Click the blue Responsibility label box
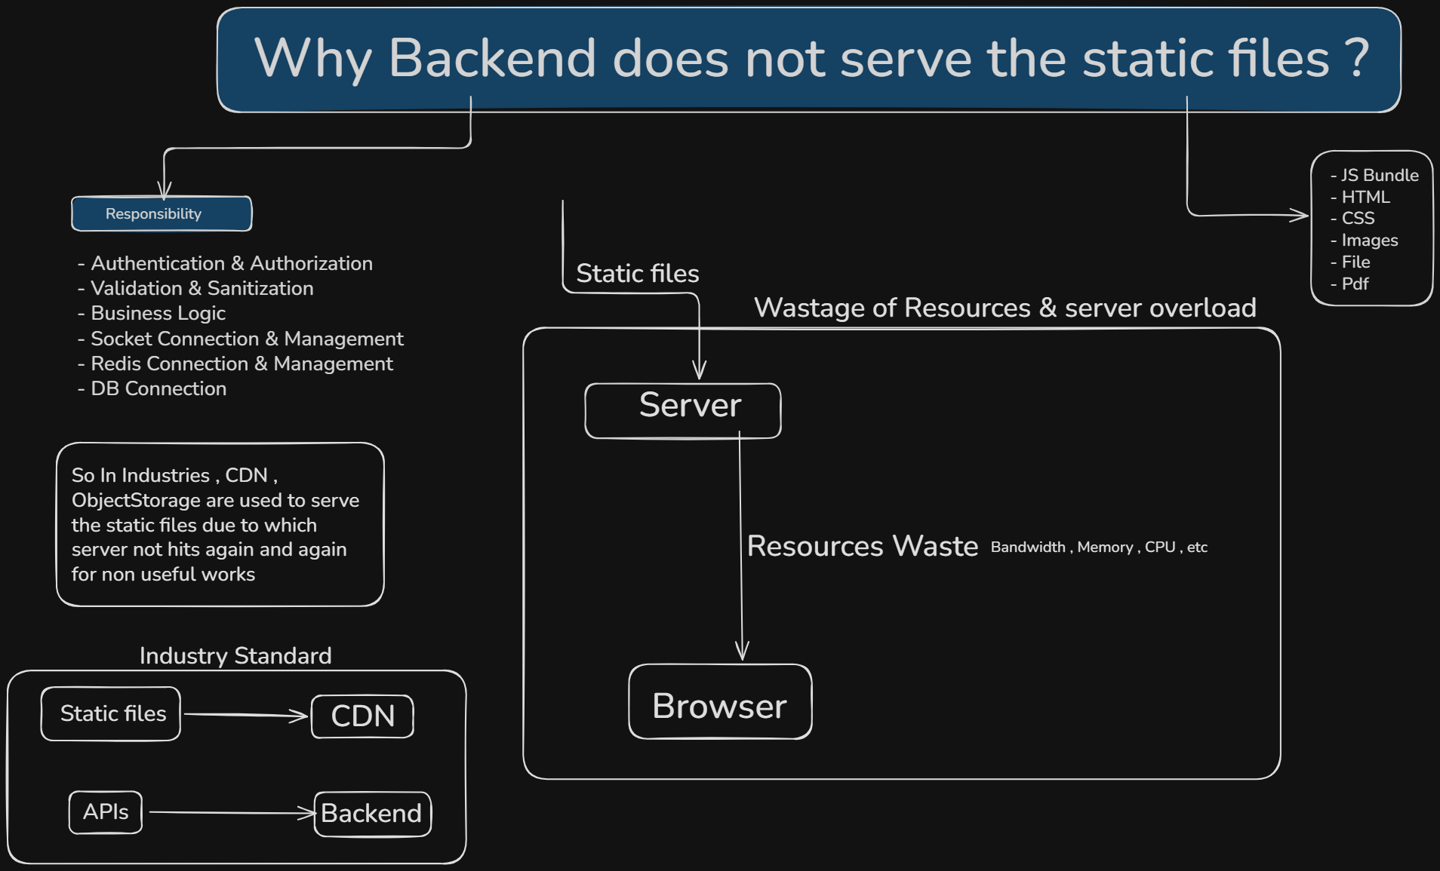Viewport: 1440px width, 871px height. [x=162, y=213]
